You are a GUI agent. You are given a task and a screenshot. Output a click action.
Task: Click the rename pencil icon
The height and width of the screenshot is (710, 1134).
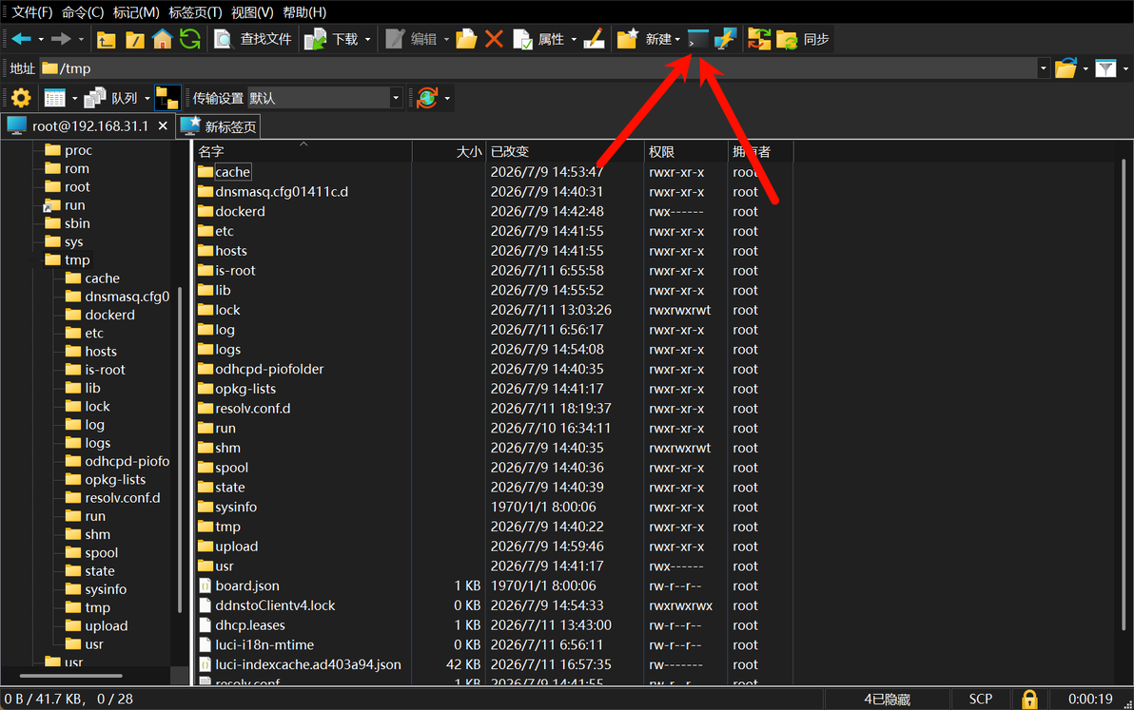pyautogui.click(x=594, y=39)
